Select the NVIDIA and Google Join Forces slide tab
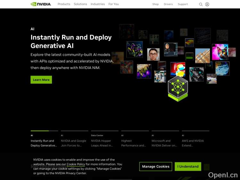Image resolution: width=240 pixels, height=180 pixels. coord(75,139)
